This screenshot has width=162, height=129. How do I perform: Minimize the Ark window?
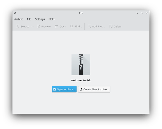pyautogui.click(x=137, y=13)
